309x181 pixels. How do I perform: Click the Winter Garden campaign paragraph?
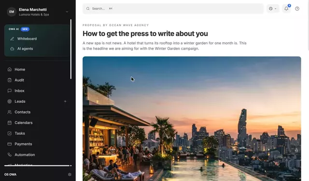pyautogui.click(x=164, y=46)
